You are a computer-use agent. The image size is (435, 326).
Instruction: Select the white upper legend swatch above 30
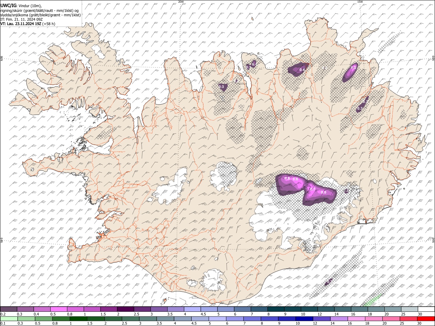pyautogui.click(x=426, y=309)
